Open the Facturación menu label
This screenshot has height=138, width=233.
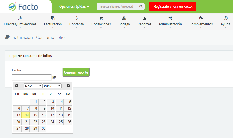click(53, 24)
